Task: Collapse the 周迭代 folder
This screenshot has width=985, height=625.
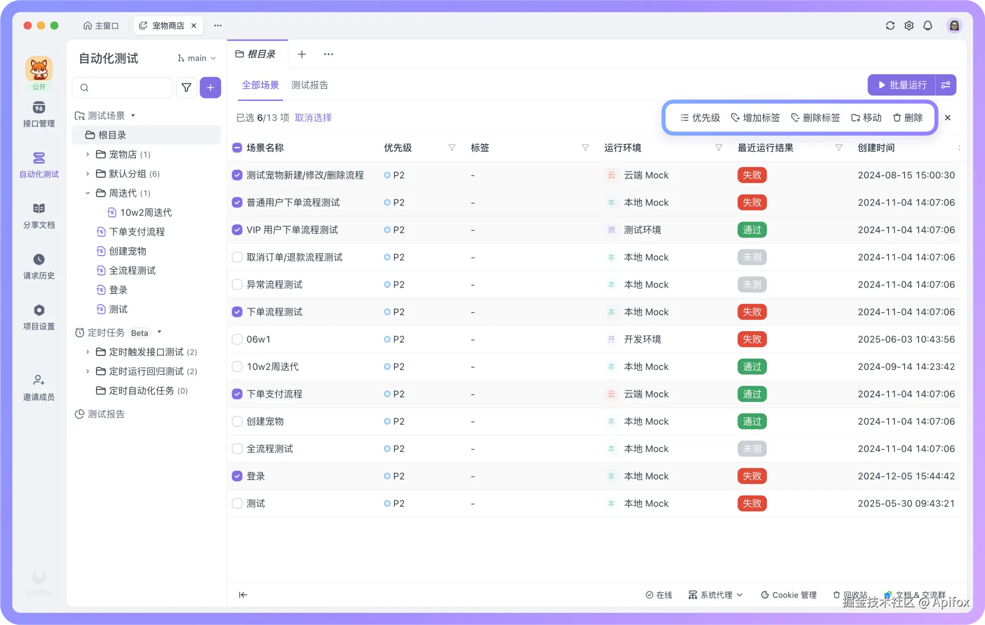Action: click(x=88, y=193)
